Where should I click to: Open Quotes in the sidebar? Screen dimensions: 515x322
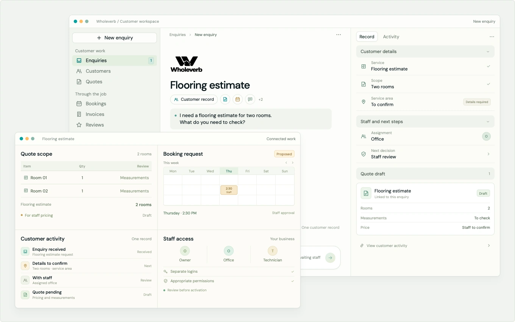[114, 81]
